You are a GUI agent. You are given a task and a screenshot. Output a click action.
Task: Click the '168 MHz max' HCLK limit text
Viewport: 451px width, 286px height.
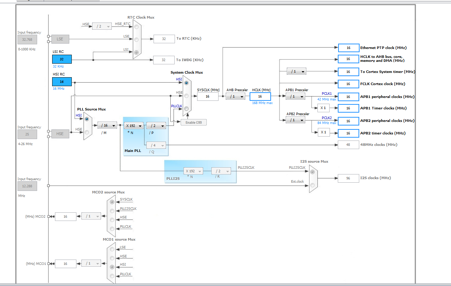pos(262,103)
